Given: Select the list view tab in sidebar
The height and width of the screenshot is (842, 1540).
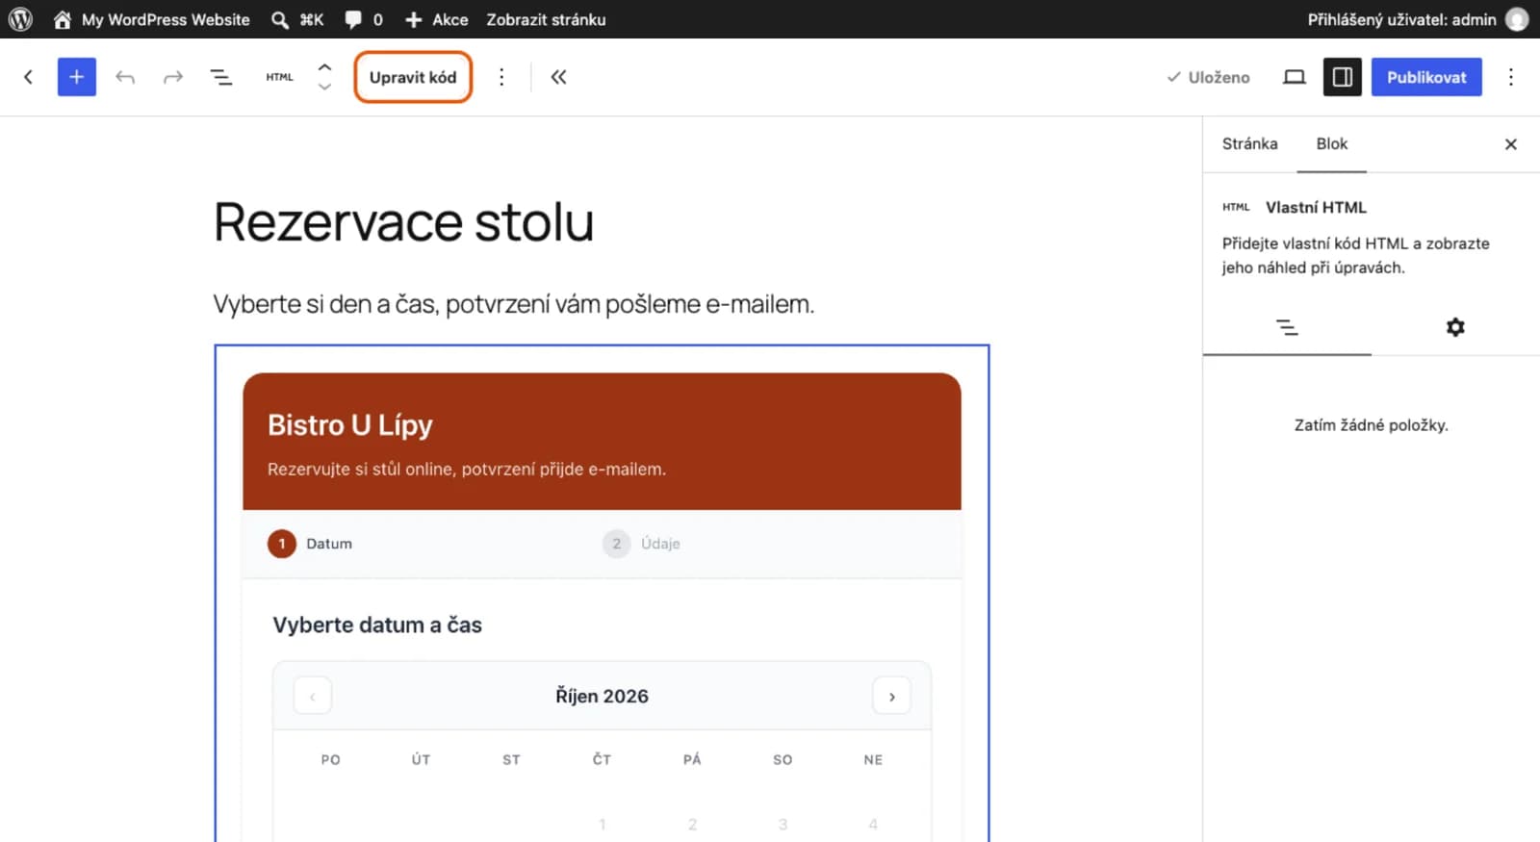Looking at the screenshot, I should 1287,328.
